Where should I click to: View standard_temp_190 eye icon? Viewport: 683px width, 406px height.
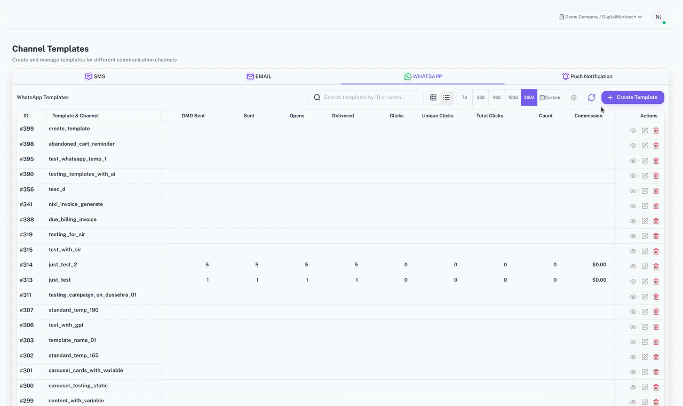pos(633,312)
